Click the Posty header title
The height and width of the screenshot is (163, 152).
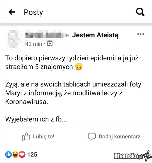pyautogui.click(x=33, y=12)
